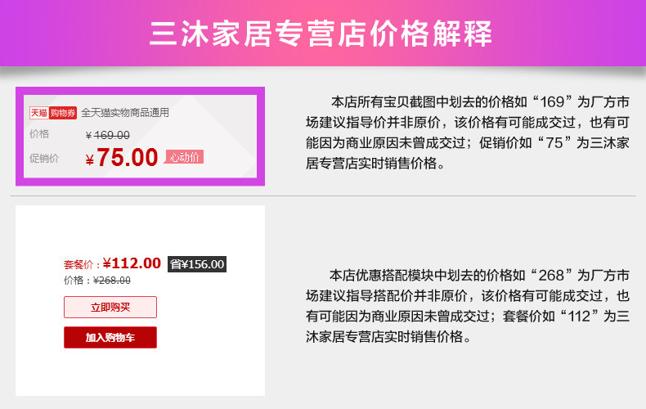
Task: Click the purple border of the promo box
Action: tap(19, 135)
